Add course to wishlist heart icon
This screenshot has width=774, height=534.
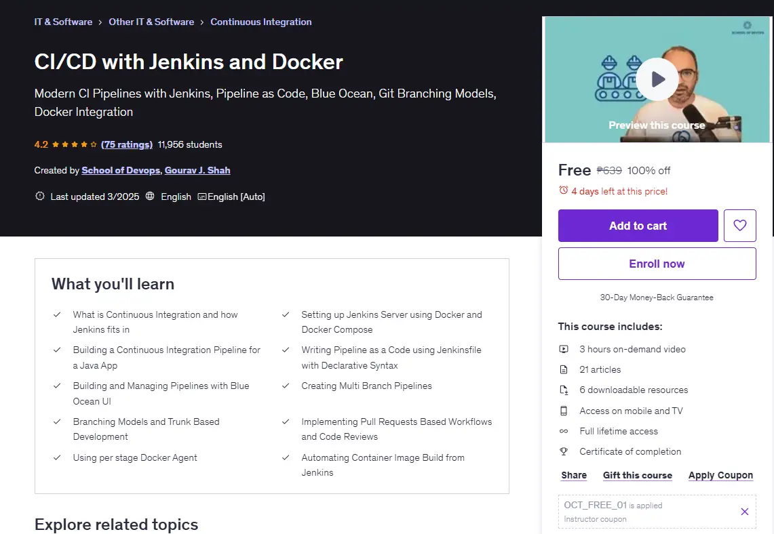tap(739, 226)
